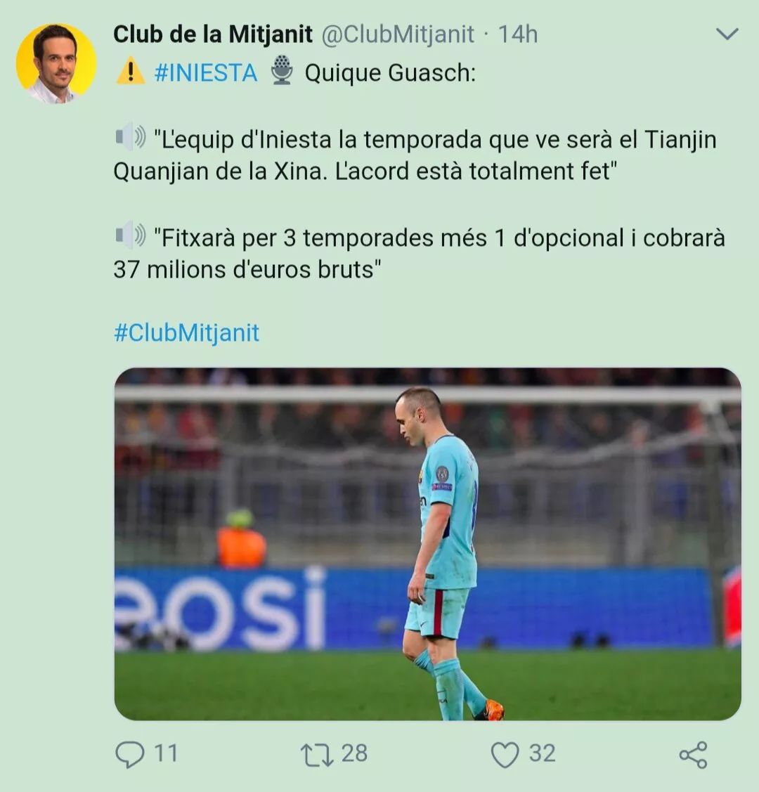Click the speaker emoji before "Fitxarà per 3"

[130, 235]
